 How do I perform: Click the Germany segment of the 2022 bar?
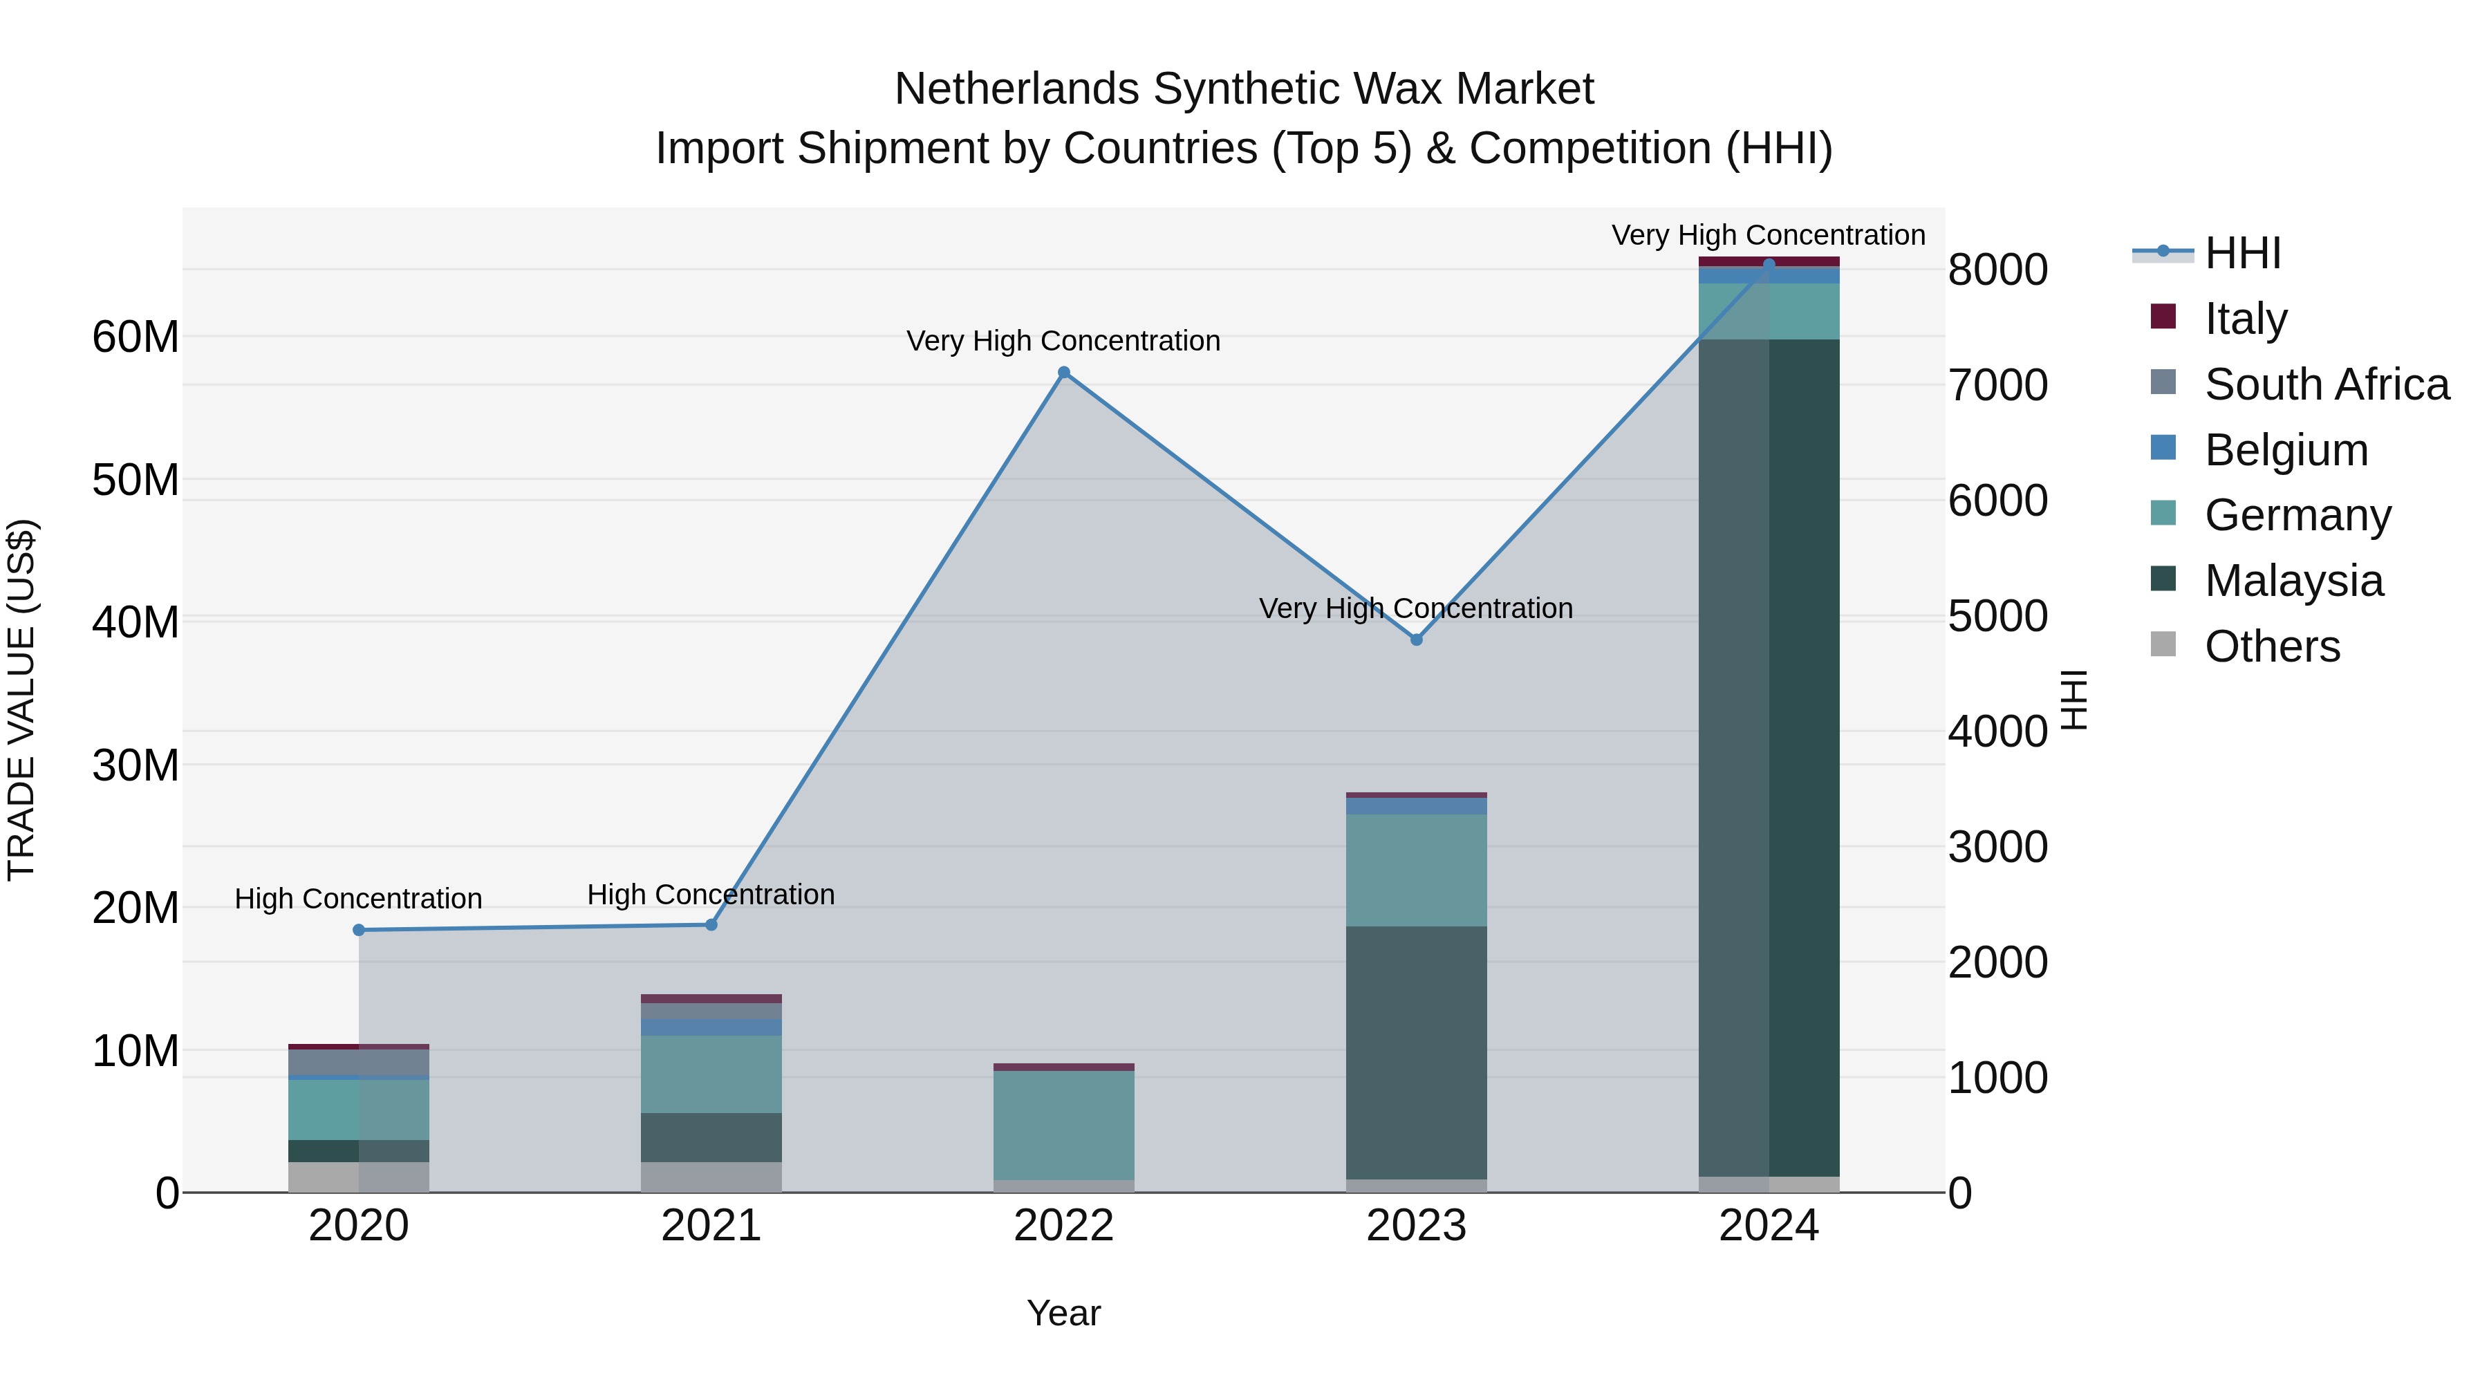pyautogui.click(x=1064, y=1126)
